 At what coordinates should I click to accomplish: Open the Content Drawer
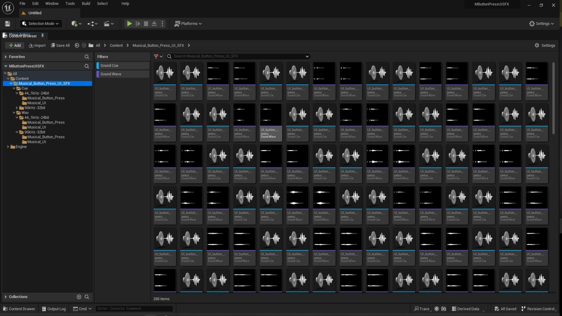click(x=19, y=309)
